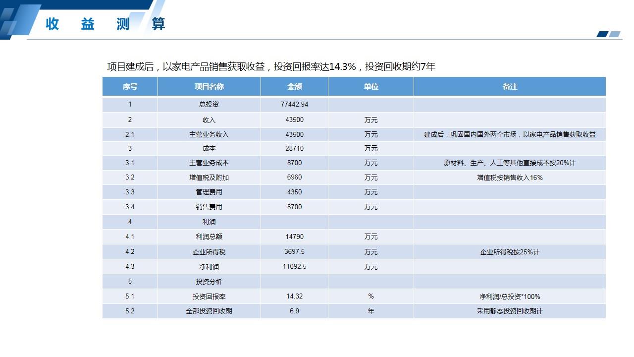Click the 序号 column header
The height and width of the screenshot is (357, 634).
[130, 86]
